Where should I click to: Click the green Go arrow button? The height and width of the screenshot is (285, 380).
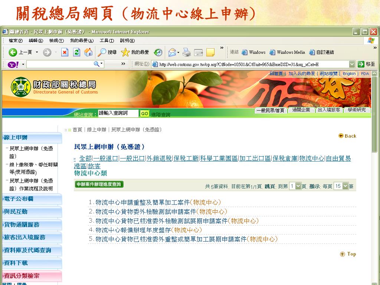[x=361, y=64]
